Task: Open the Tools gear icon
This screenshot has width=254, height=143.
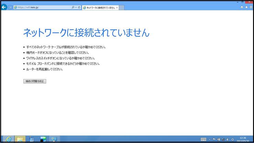Action: click(x=251, y=7)
